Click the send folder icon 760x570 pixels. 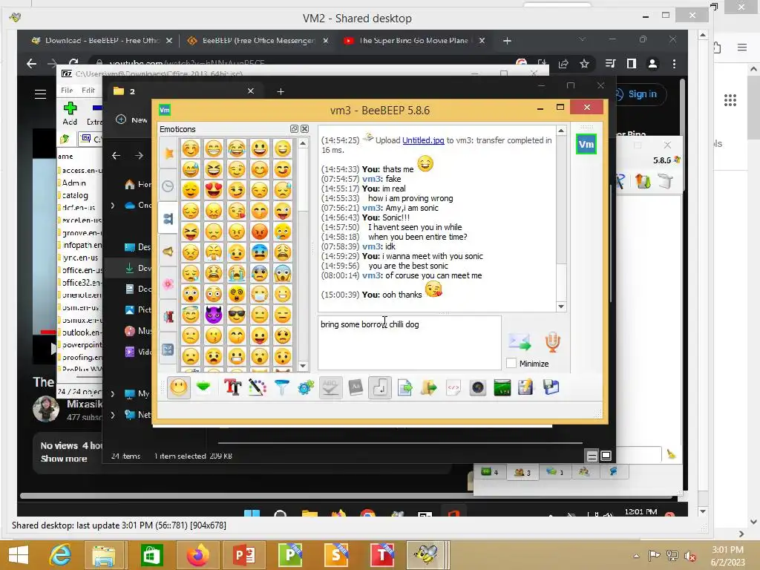[429, 387]
